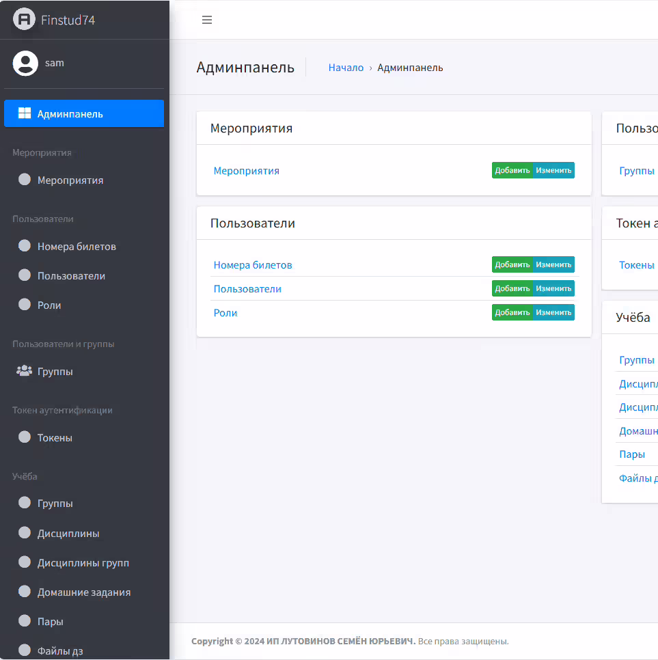
Task: Click the Учёба sidebar section heading
Action: click(25, 476)
